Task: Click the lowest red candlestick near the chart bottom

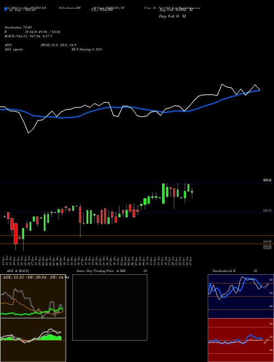Action: [15, 234]
